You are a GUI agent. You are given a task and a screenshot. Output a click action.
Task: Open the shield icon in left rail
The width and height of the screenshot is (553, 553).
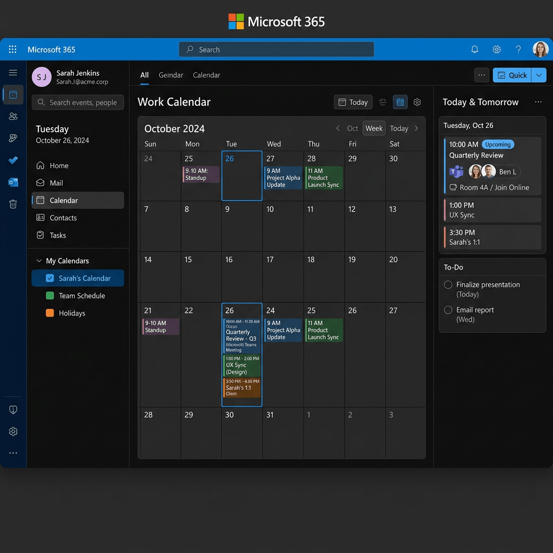pyautogui.click(x=13, y=409)
